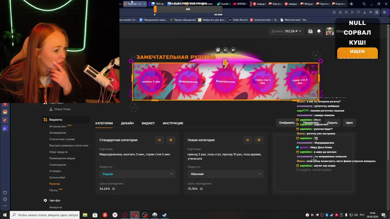
Task: Open the notifications bell
Action: [319, 31]
